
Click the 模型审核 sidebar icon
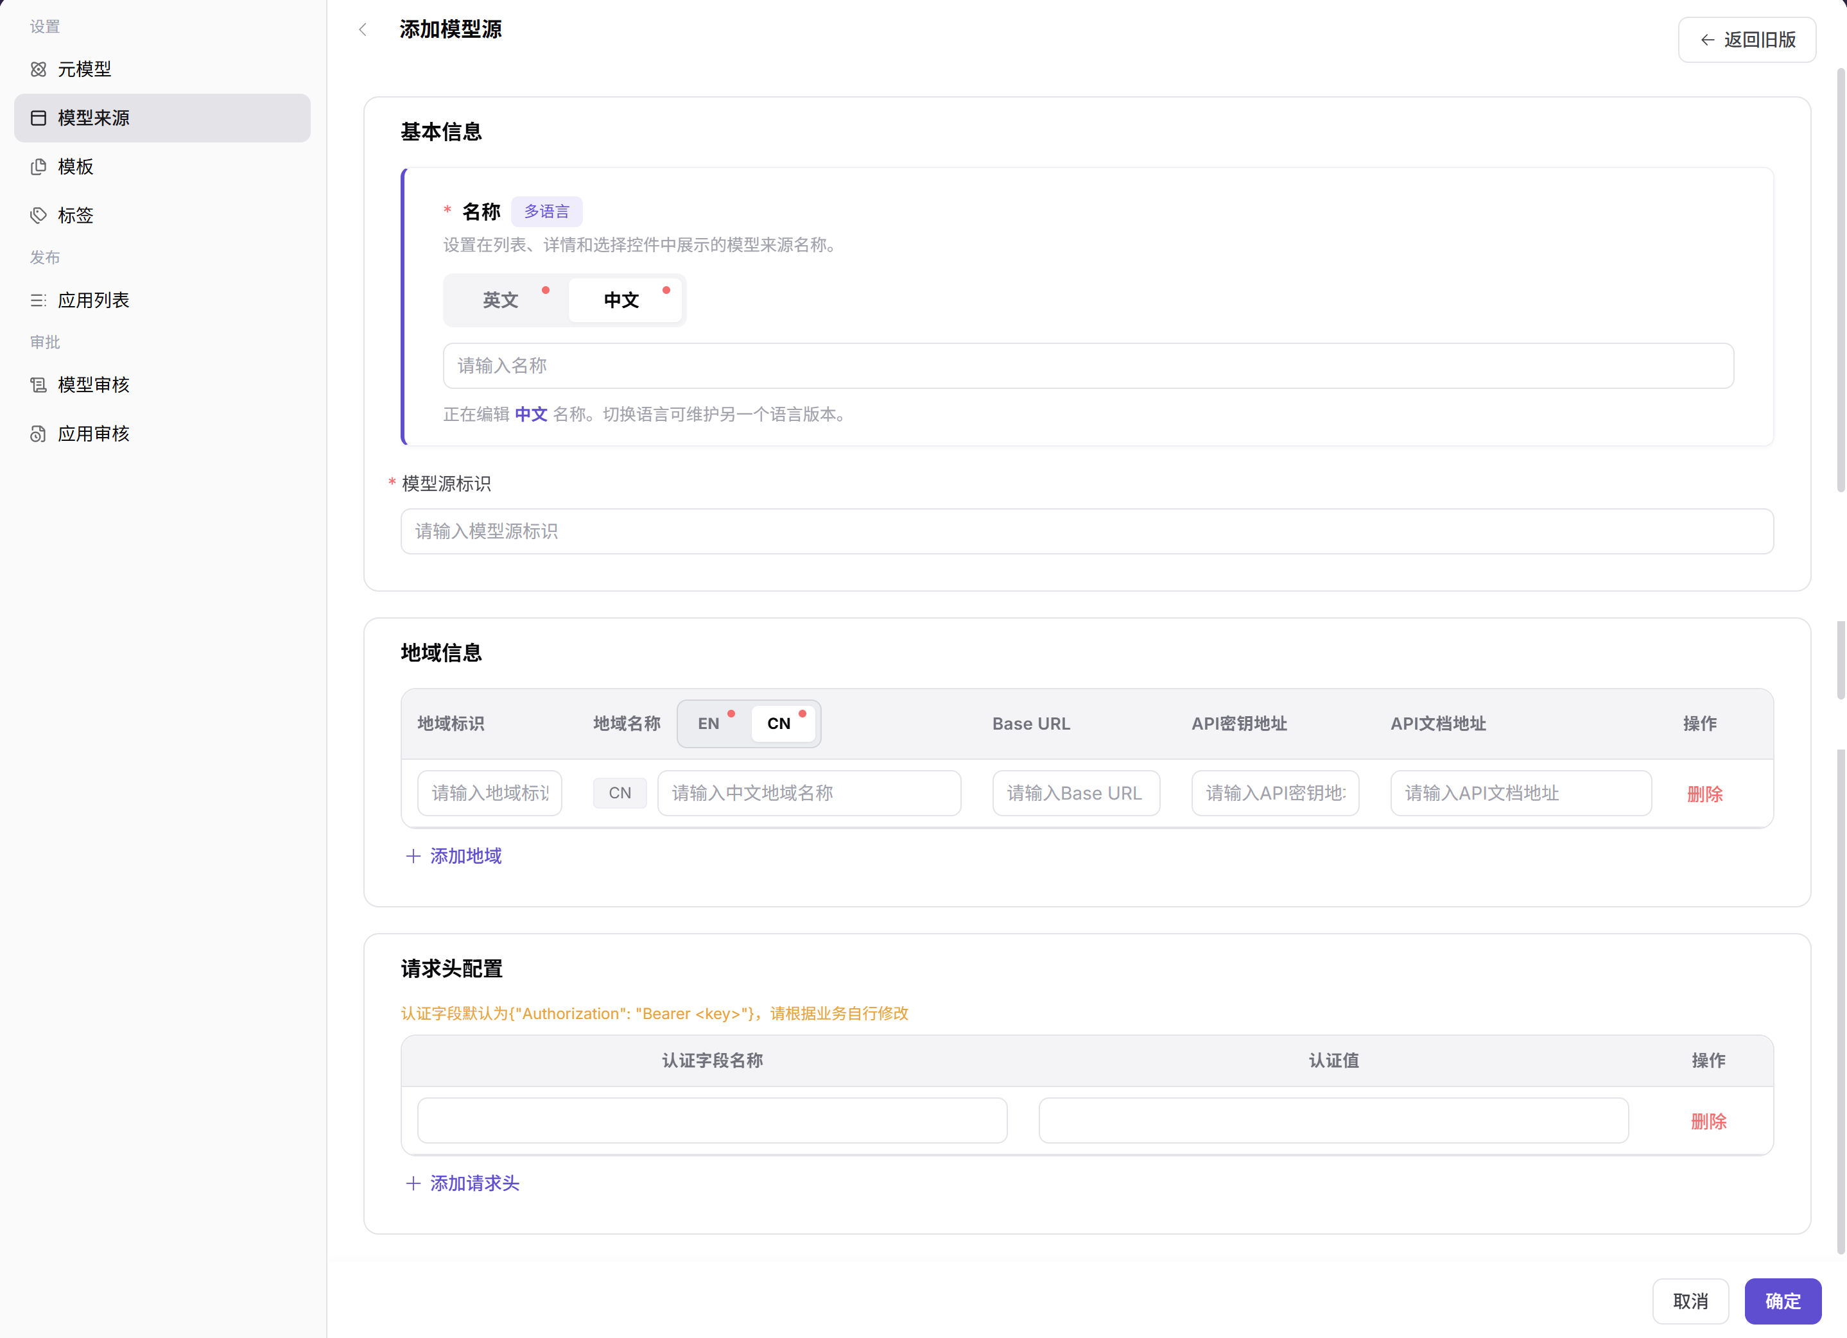[x=39, y=385]
